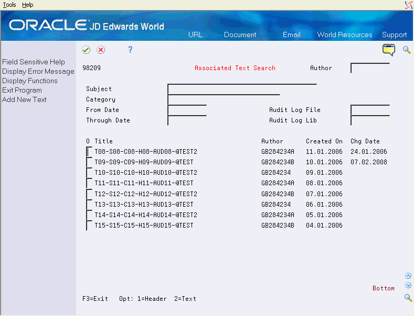Click the F3=Exit function key text
The height and width of the screenshot is (316, 414).
[95, 299]
